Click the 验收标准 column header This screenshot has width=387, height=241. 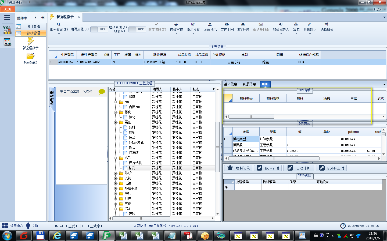(x=160, y=55)
